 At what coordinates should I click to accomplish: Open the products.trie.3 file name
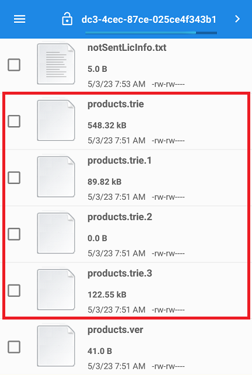[x=120, y=273]
